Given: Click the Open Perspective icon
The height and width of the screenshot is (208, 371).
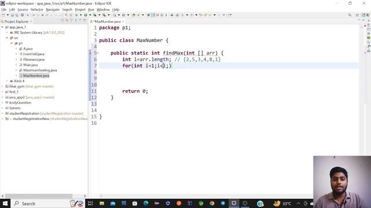Looking at the screenshot, I should point(358,15).
